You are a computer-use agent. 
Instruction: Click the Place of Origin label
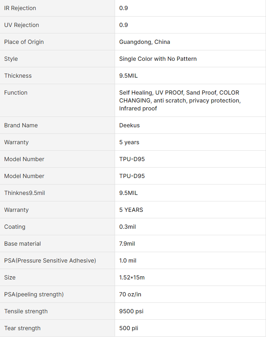tap(24, 42)
